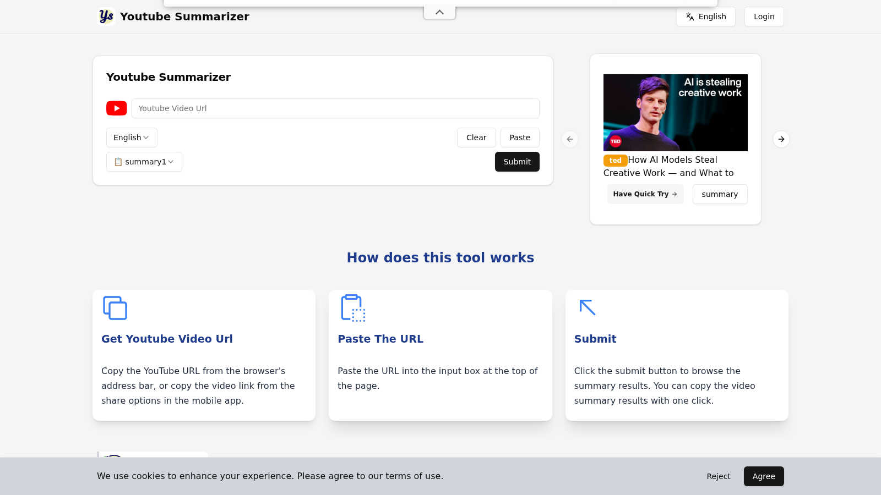This screenshot has width=881, height=495.
Task: Reject the cookies notice
Action: click(x=719, y=476)
